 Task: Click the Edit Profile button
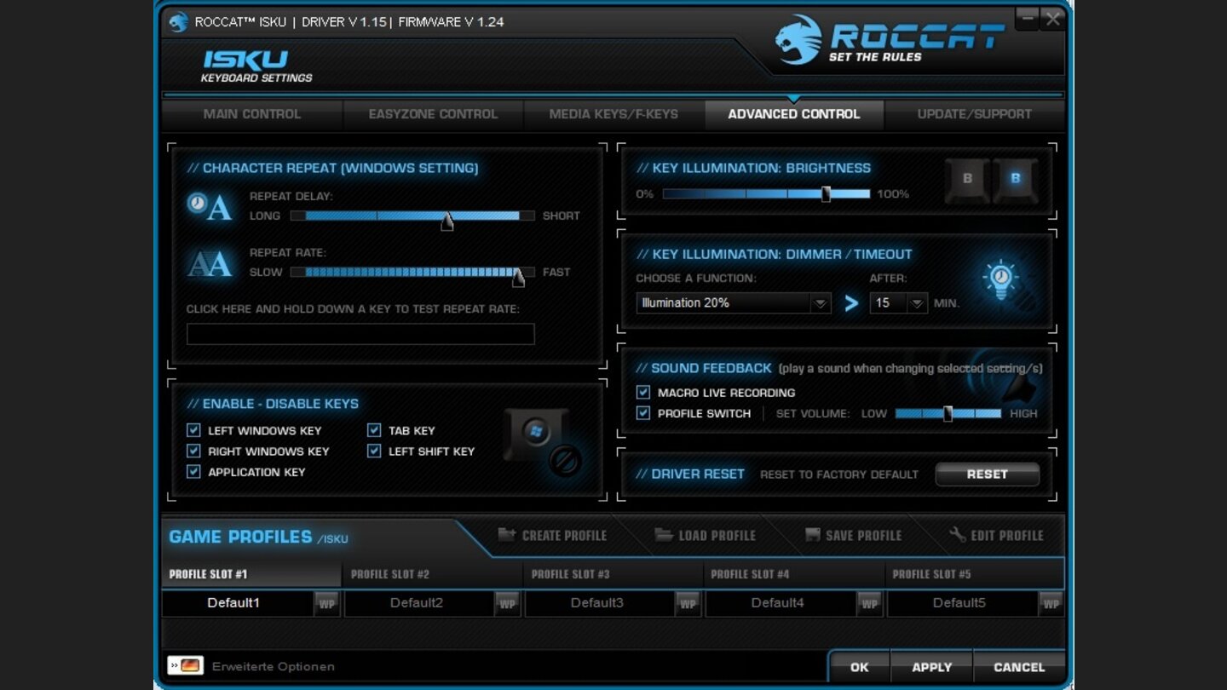pos(996,535)
